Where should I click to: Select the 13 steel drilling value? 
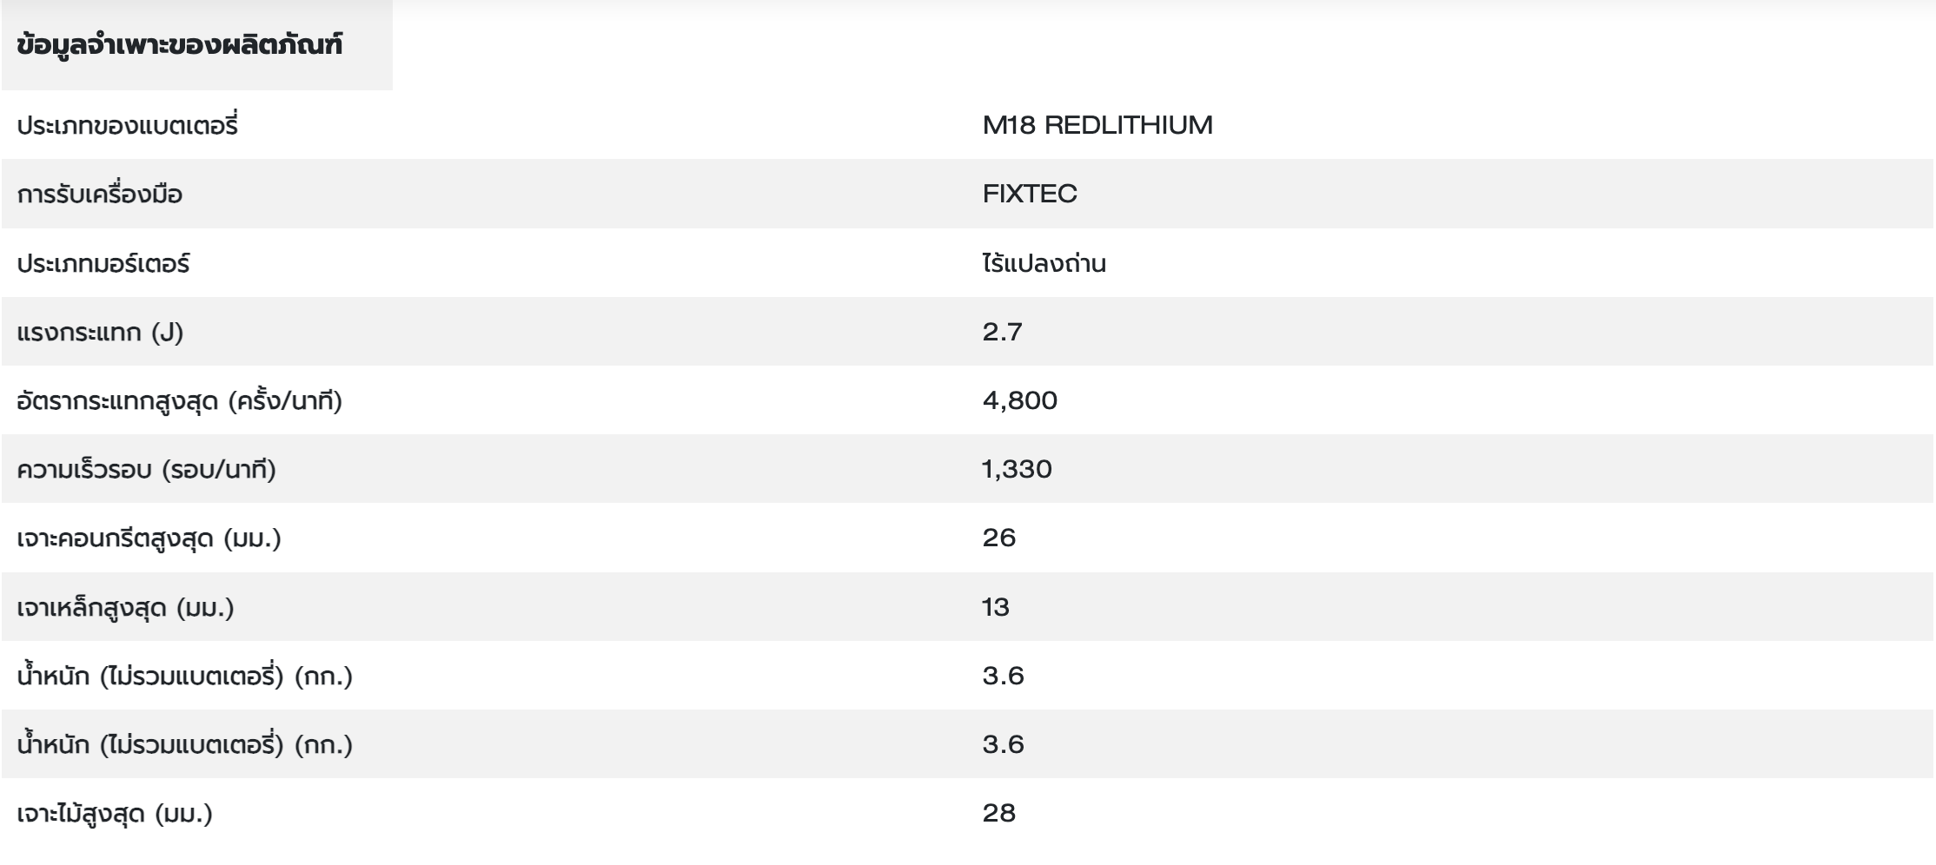pyautogui.click(x=996, y=607)
